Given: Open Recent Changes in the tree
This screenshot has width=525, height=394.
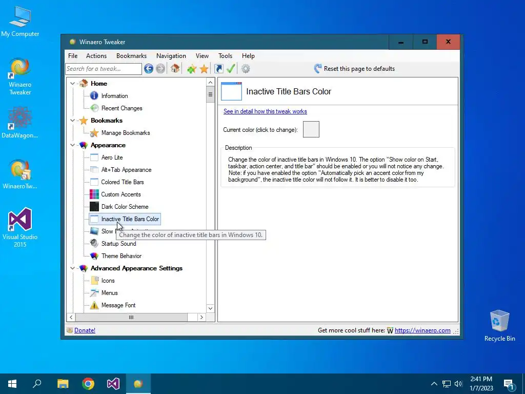Looking at the screenshot, I should point(122,108).
